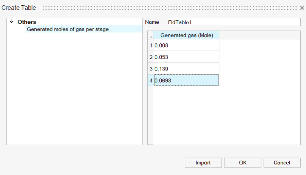Click the cell with value 0.0698
This screenshot has height=175, width=306.
tap(186, 80)
